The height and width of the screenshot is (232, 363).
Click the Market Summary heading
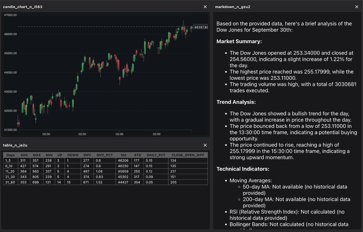click(x=239, y=41)
